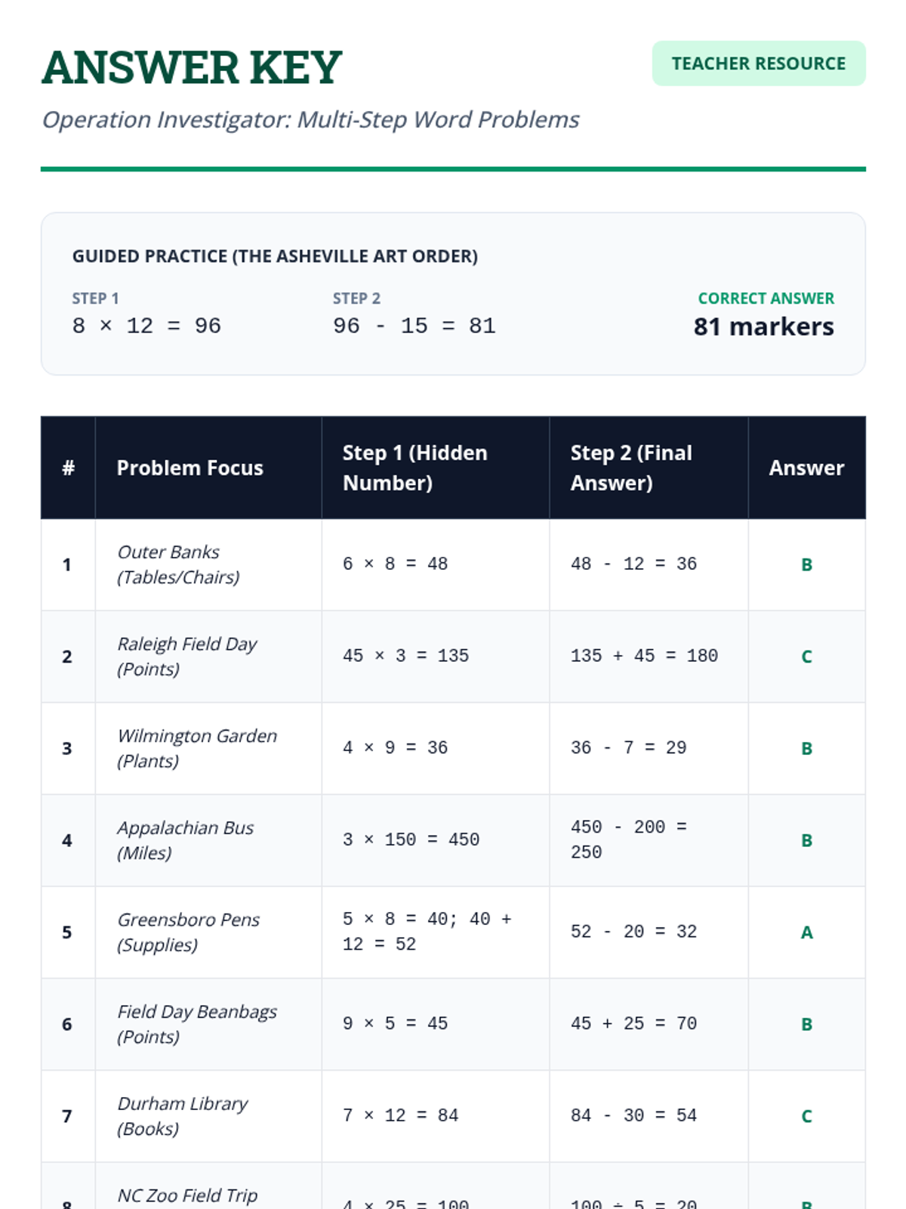
Task: Click the equation 84 - 30 = 54
Action: pos(633,1115)
